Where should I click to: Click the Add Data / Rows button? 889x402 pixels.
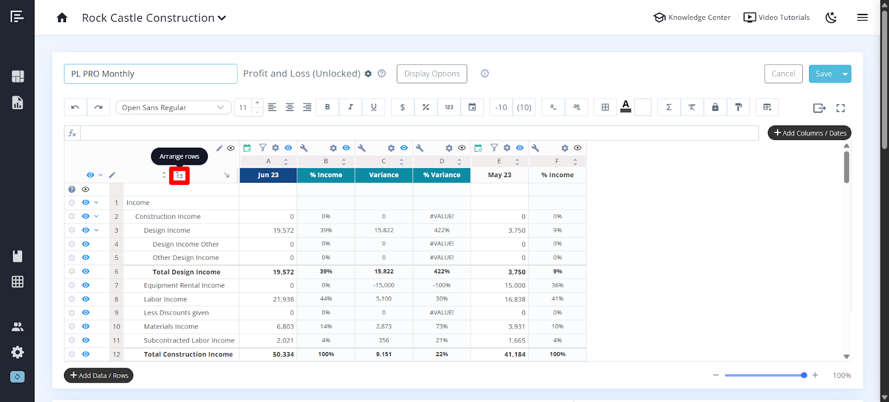click(98, 375)
